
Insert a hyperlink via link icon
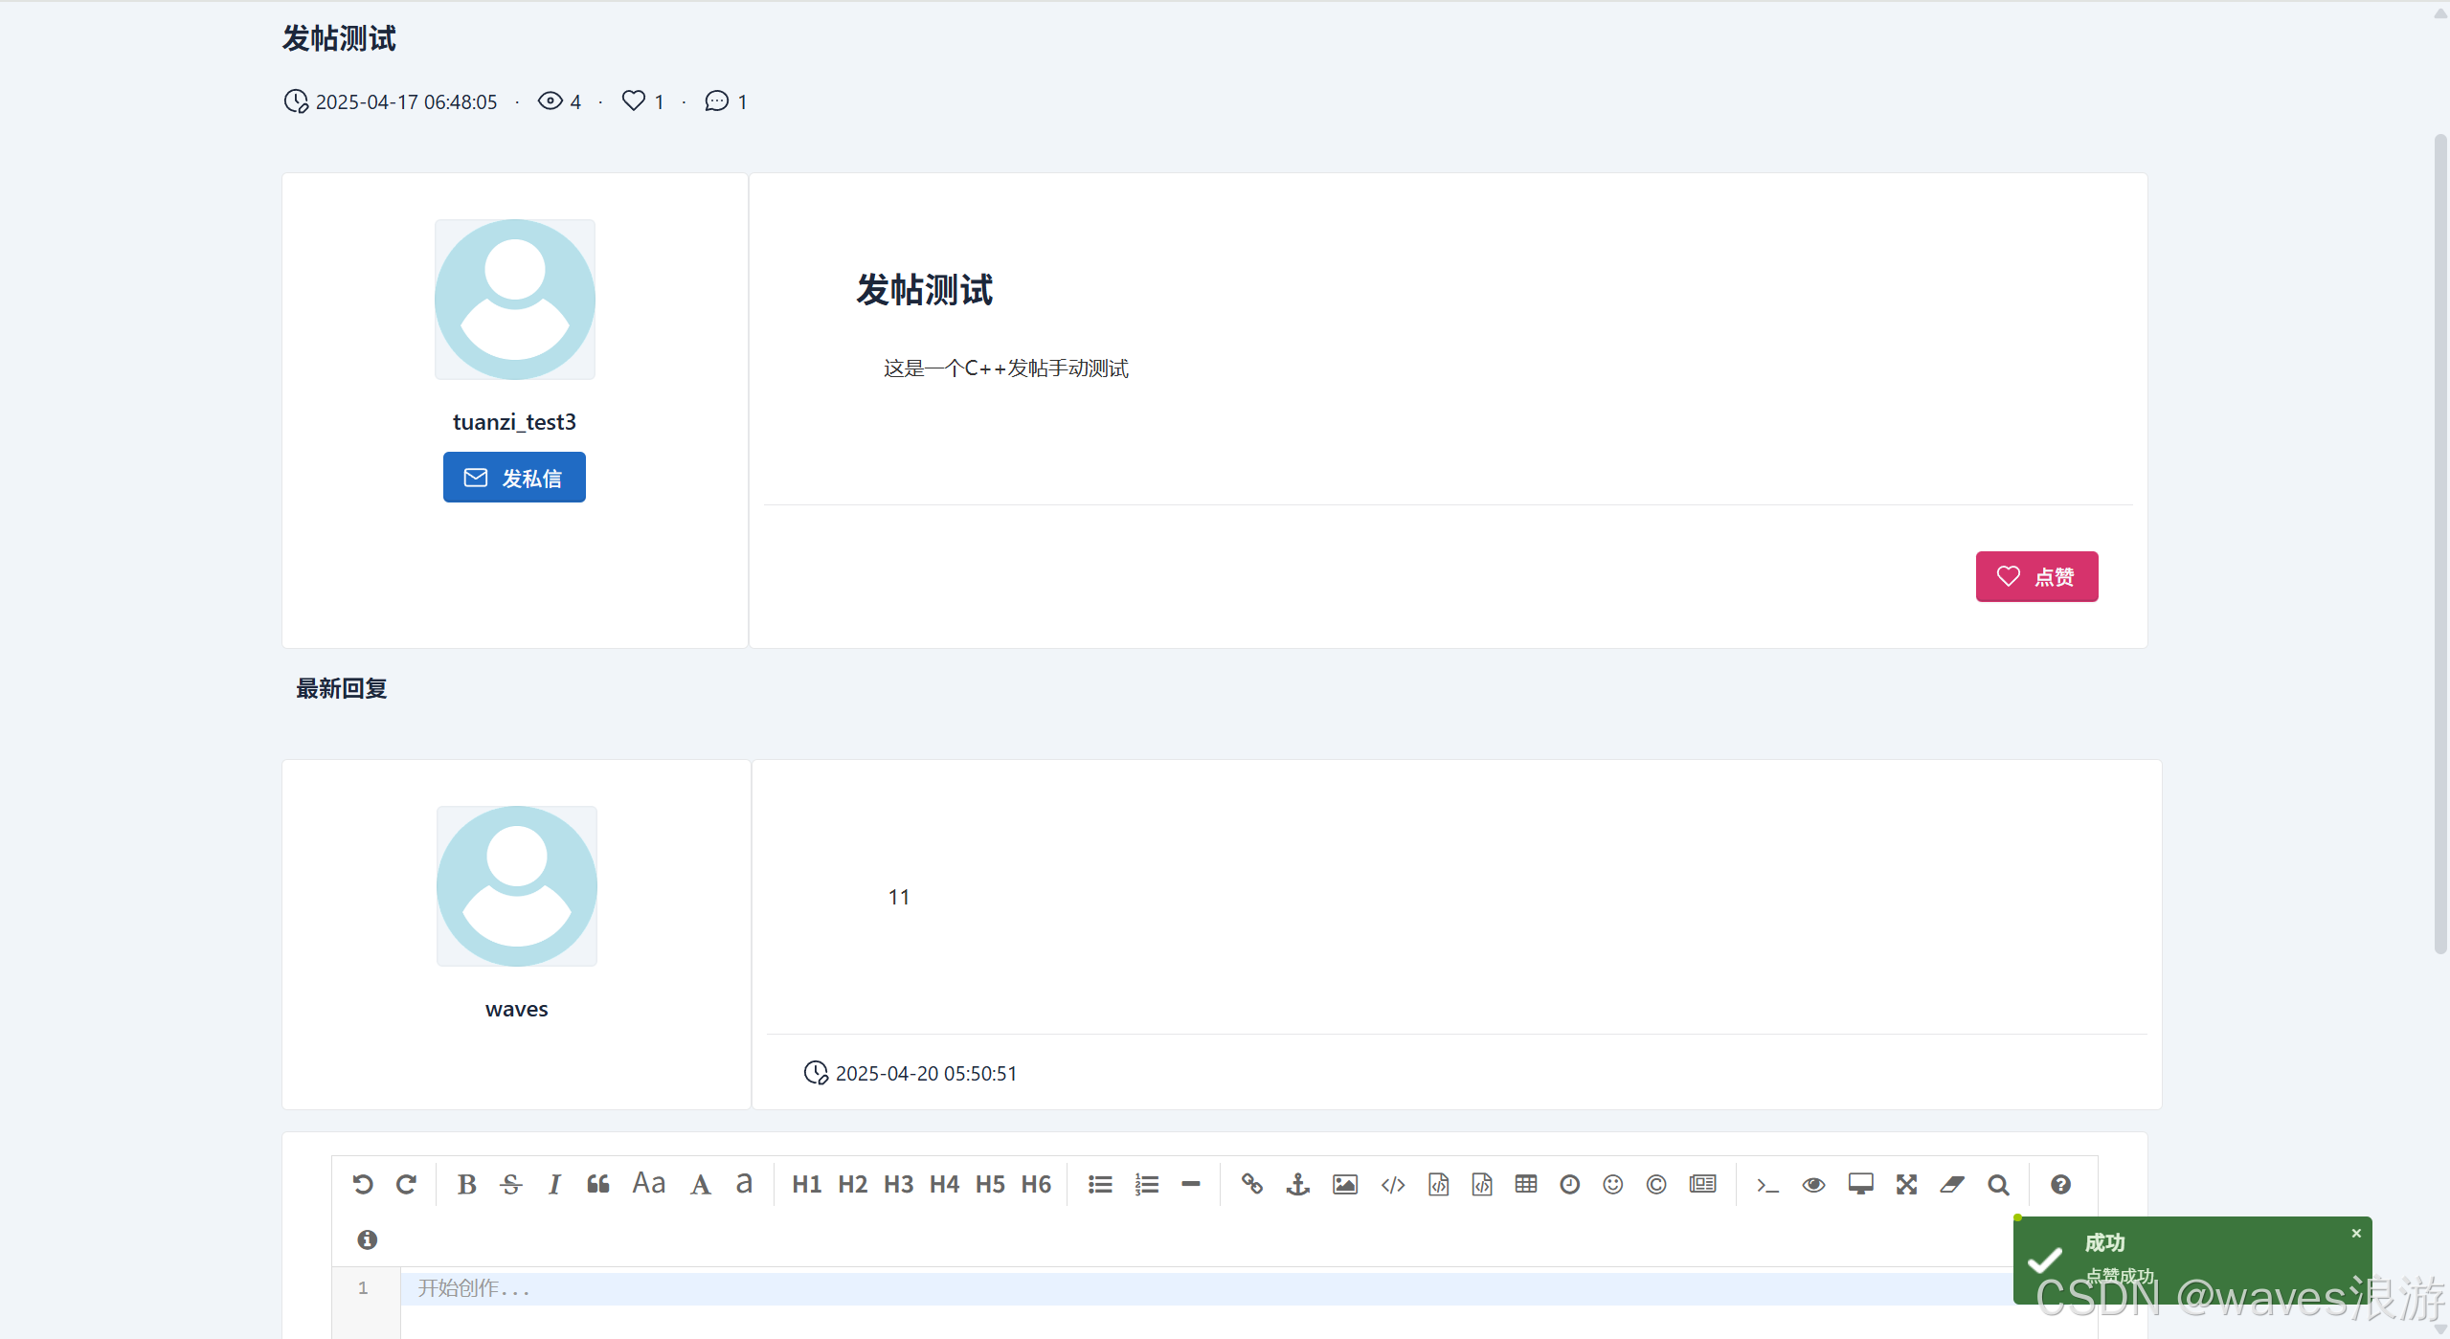[1251, 1184]
